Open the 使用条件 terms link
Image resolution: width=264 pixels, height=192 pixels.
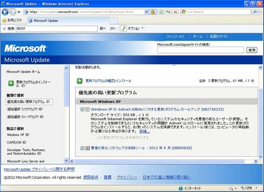pyautogui.click(x=91, y=177)
